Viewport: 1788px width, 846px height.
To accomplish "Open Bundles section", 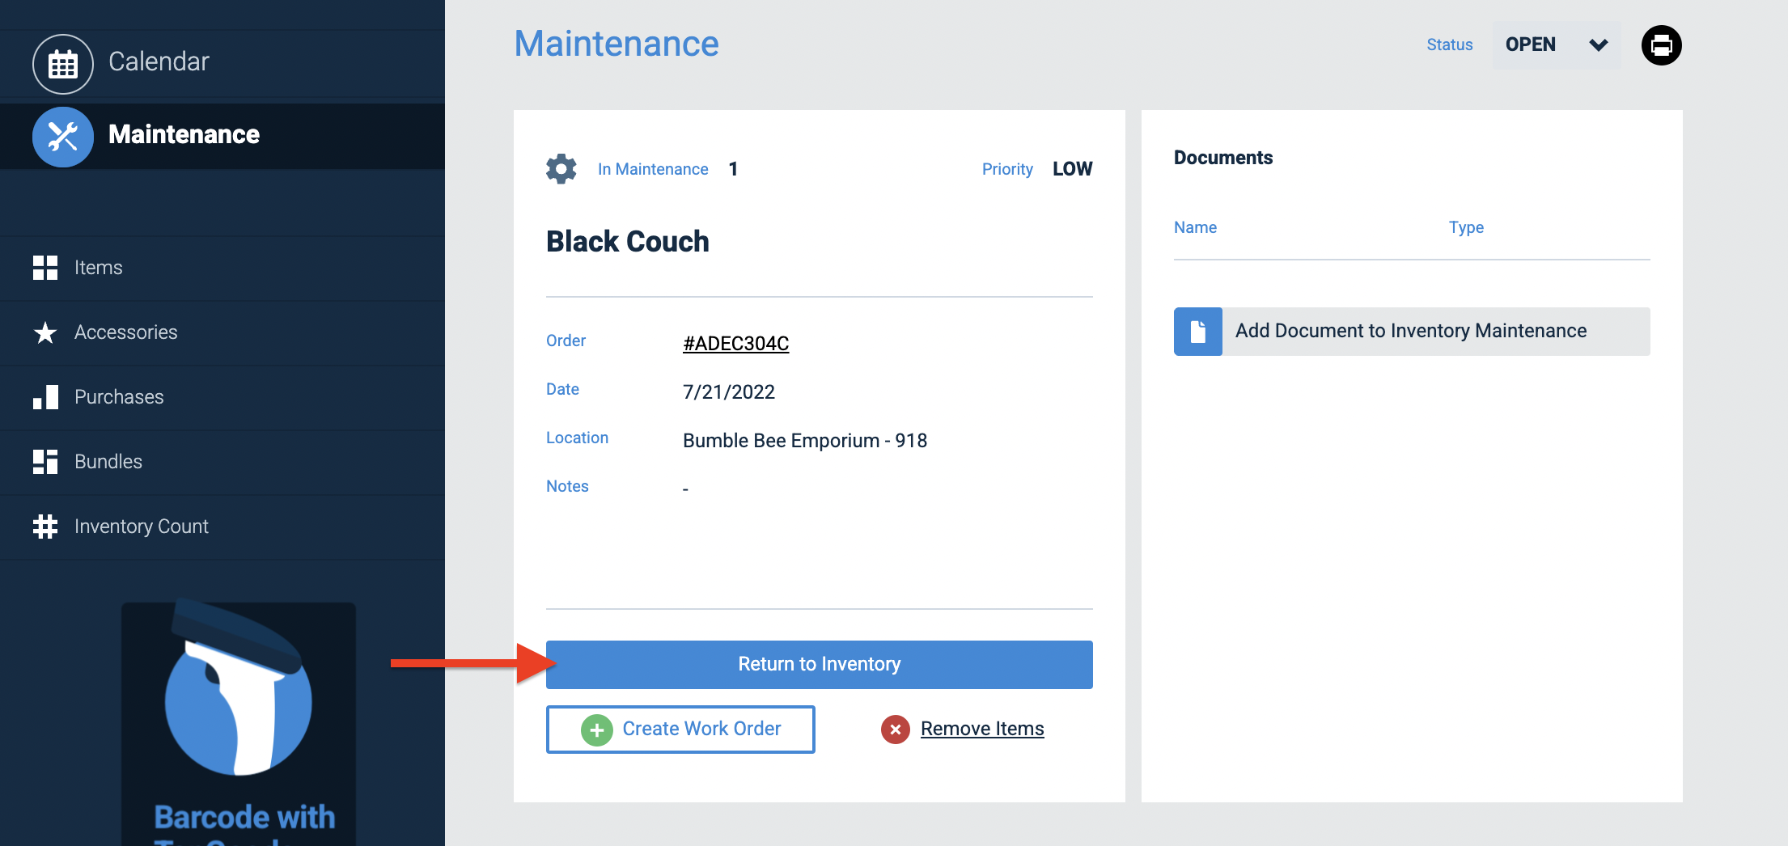I will click(x=222, y=462).
